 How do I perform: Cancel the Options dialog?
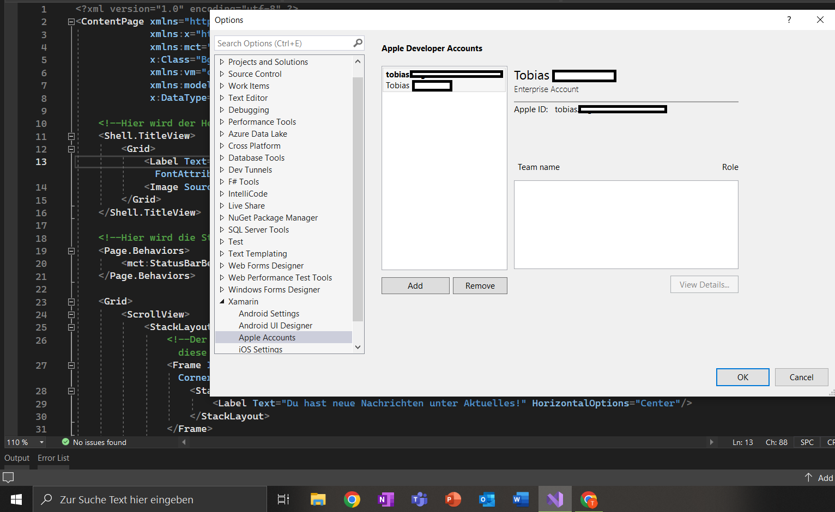(x=801, y=377)
